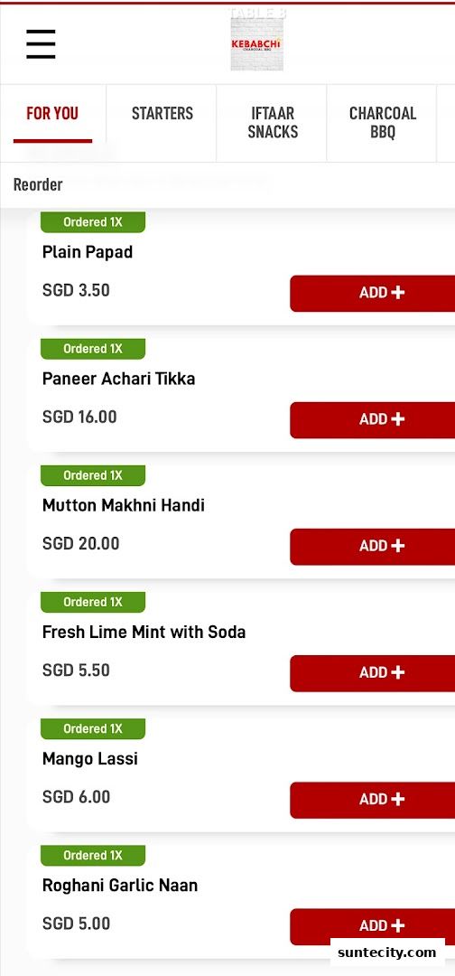Screen dimensions: 455x976
Task: Add Mutton Makhni Handi to order
Action: click(372, 547)
